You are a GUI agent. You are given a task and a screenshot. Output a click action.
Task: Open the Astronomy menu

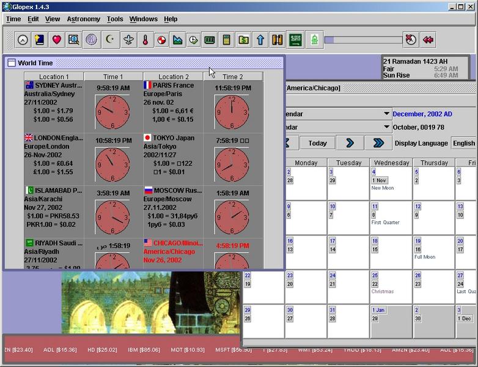click(x=84, y=19)
